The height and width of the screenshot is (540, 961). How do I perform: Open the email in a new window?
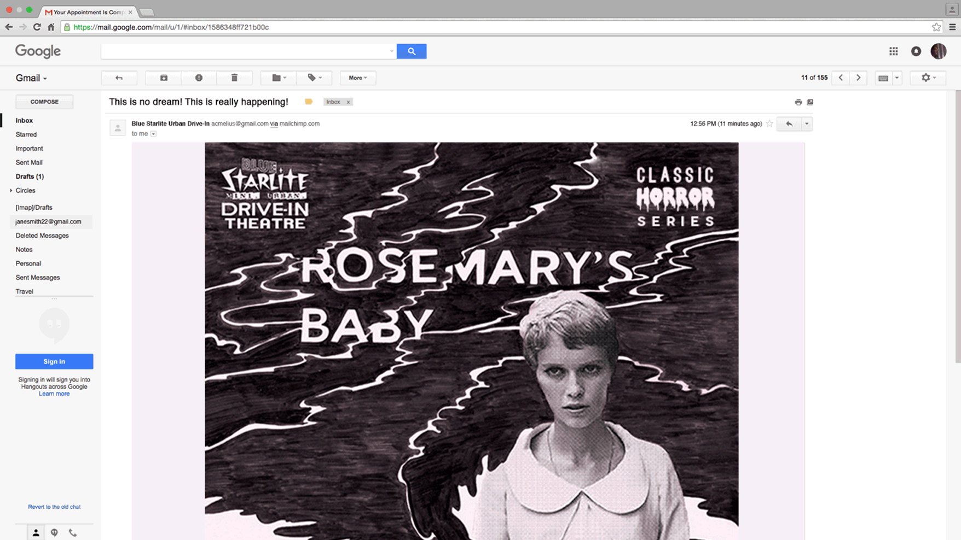coord(811,102)
